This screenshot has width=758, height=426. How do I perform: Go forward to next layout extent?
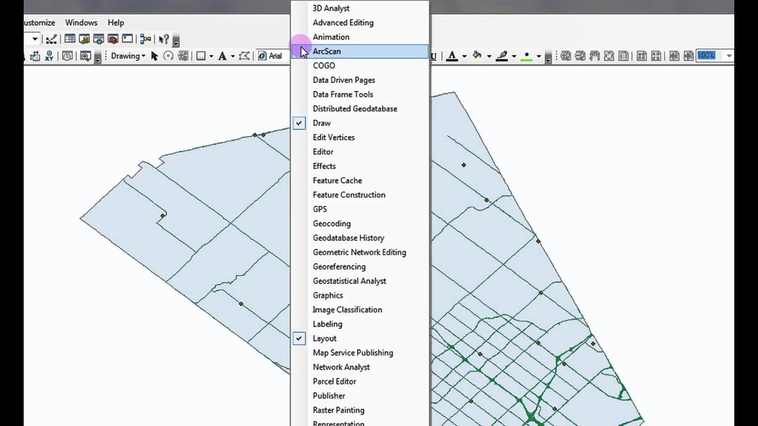[x=688, y=56]
